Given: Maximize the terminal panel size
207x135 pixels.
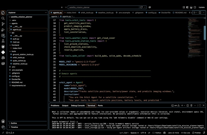Looking at the screenshot, I should tap(200, 105).
